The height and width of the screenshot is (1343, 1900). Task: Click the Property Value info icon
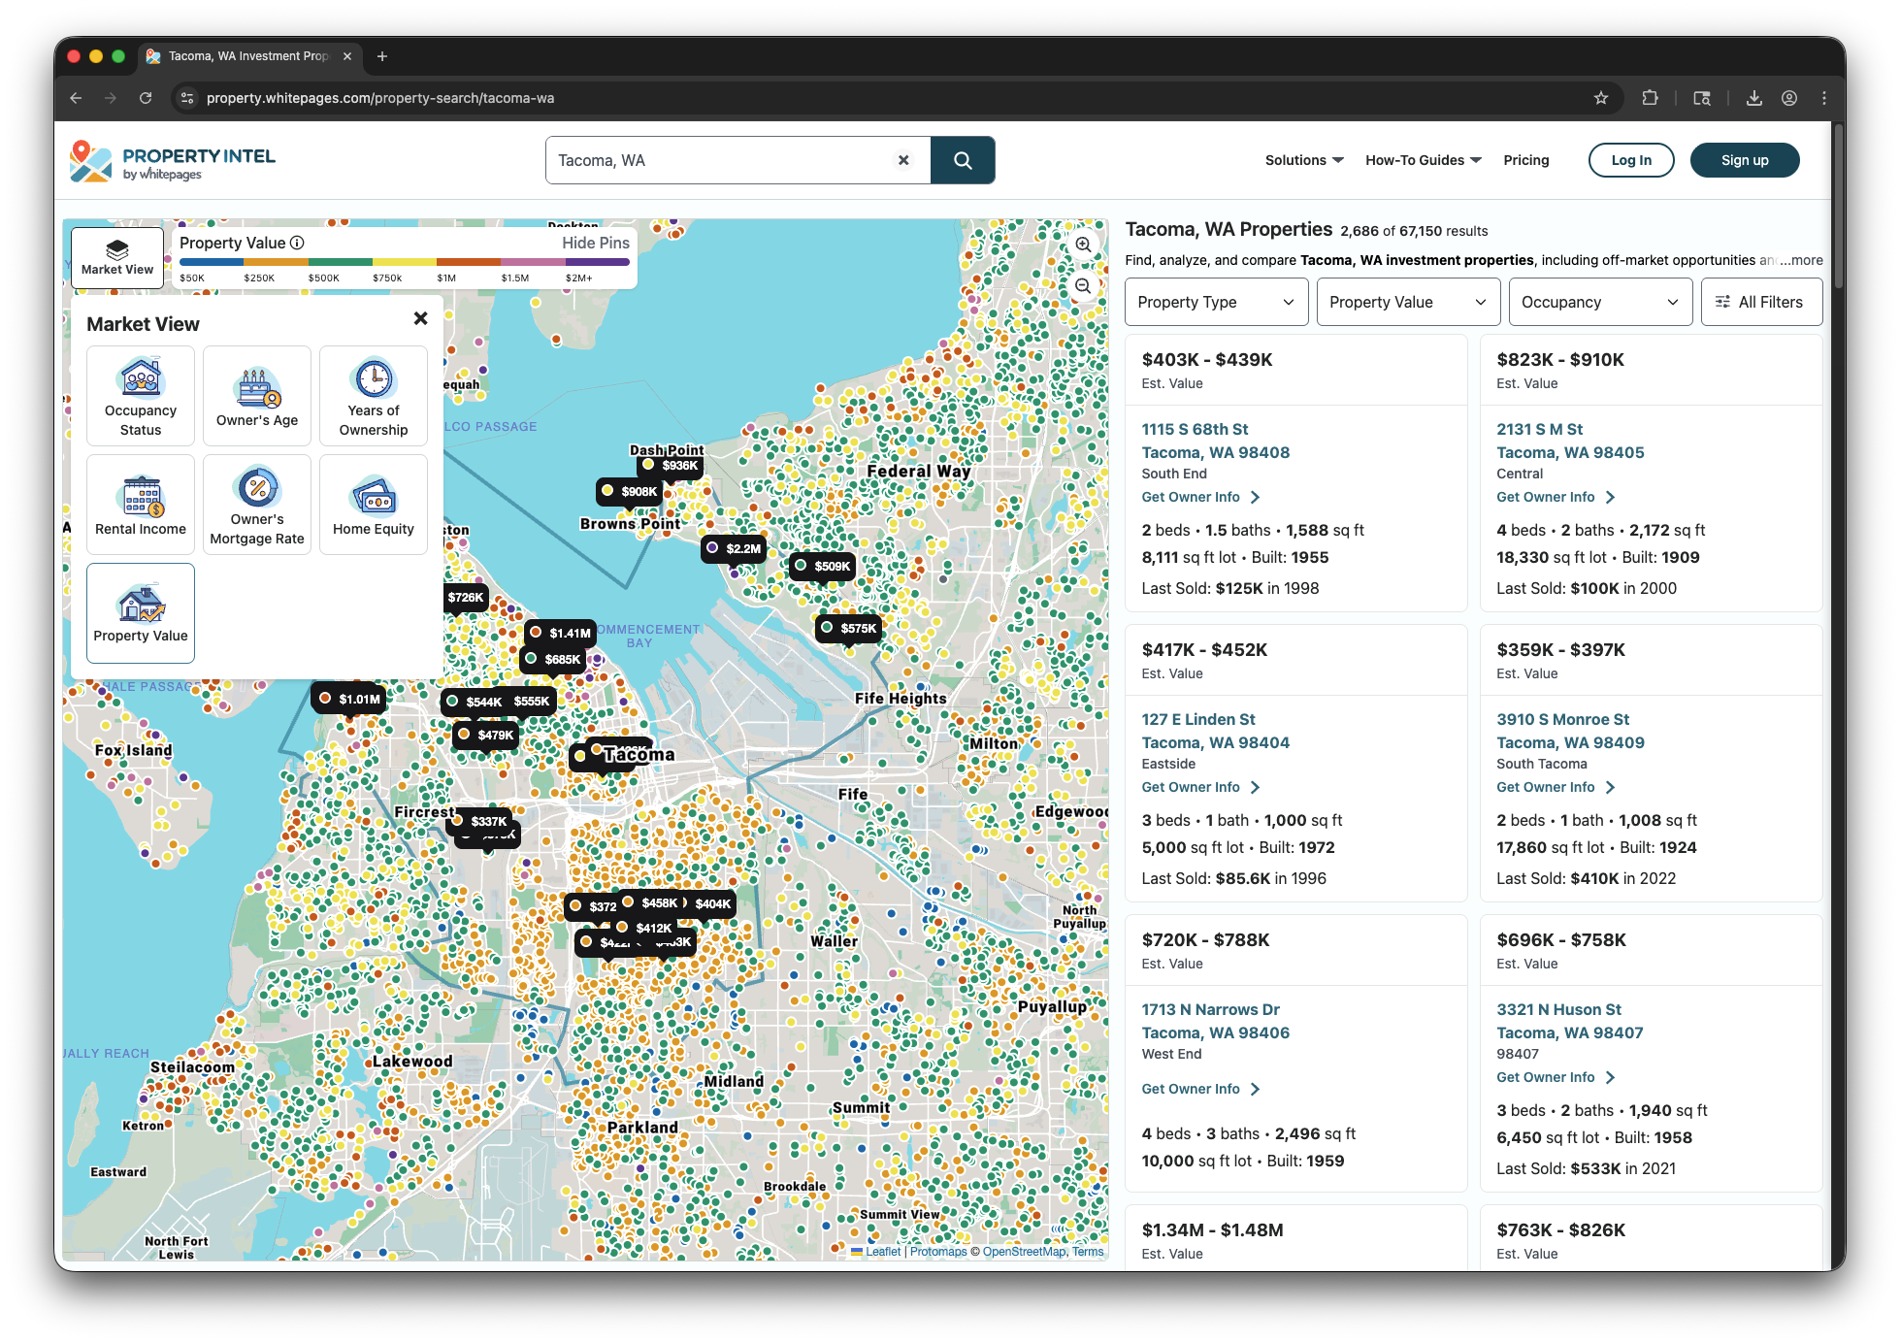point(297,243)
